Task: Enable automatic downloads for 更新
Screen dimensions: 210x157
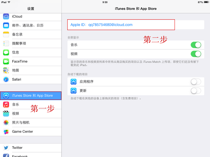Action: (x=196, y=91)
